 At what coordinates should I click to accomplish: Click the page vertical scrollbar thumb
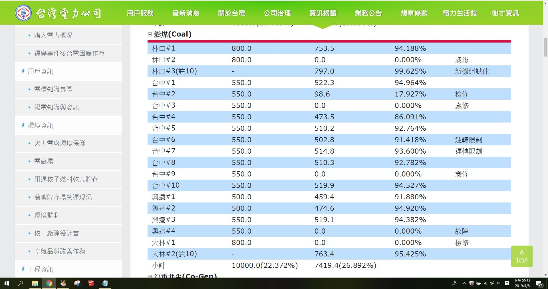(545, 47)
